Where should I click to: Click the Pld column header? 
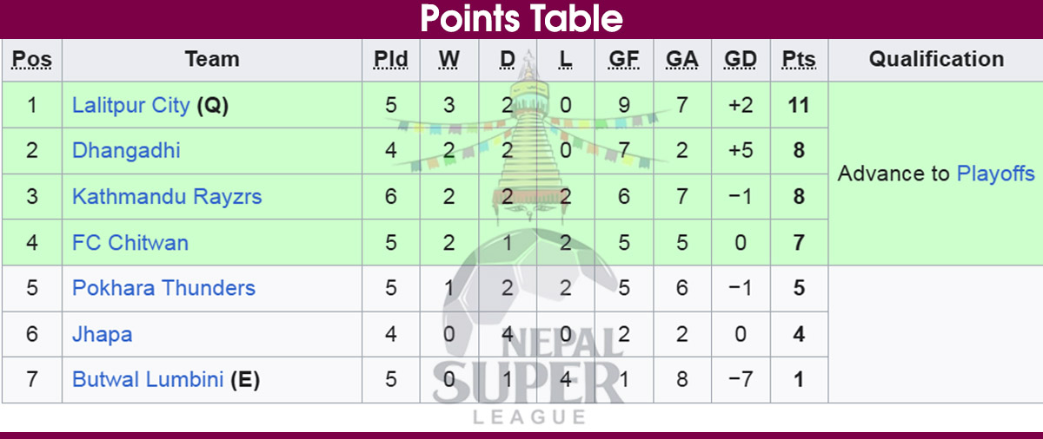point(390,60)
